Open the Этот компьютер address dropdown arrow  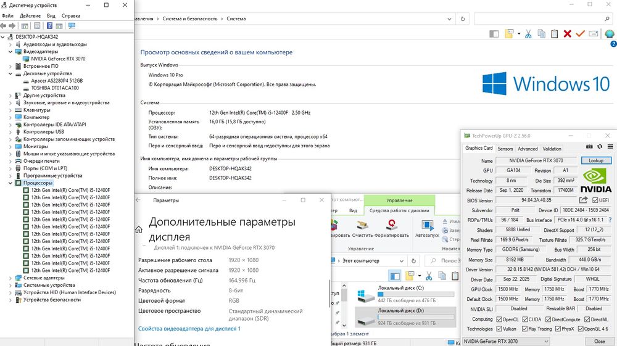[402, 261]
